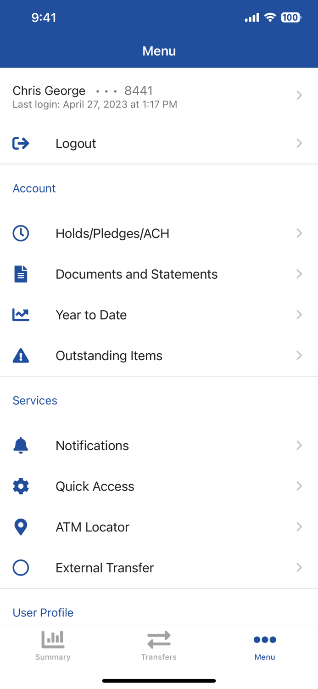Select the Holds/Pledges/ACH clock icon

click(21, 233)
